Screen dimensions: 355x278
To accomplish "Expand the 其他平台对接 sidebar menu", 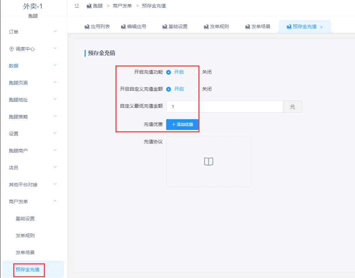I will 33,184.
